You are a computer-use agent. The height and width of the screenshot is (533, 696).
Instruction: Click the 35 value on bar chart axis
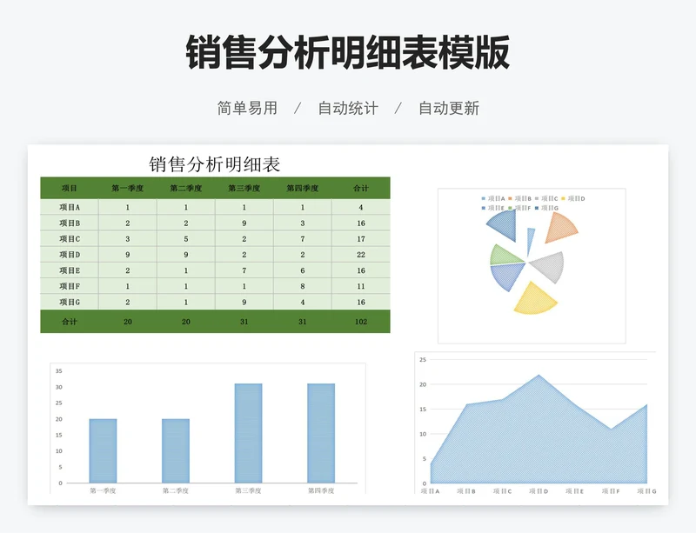pyautogui.click(x=59, y=371)
